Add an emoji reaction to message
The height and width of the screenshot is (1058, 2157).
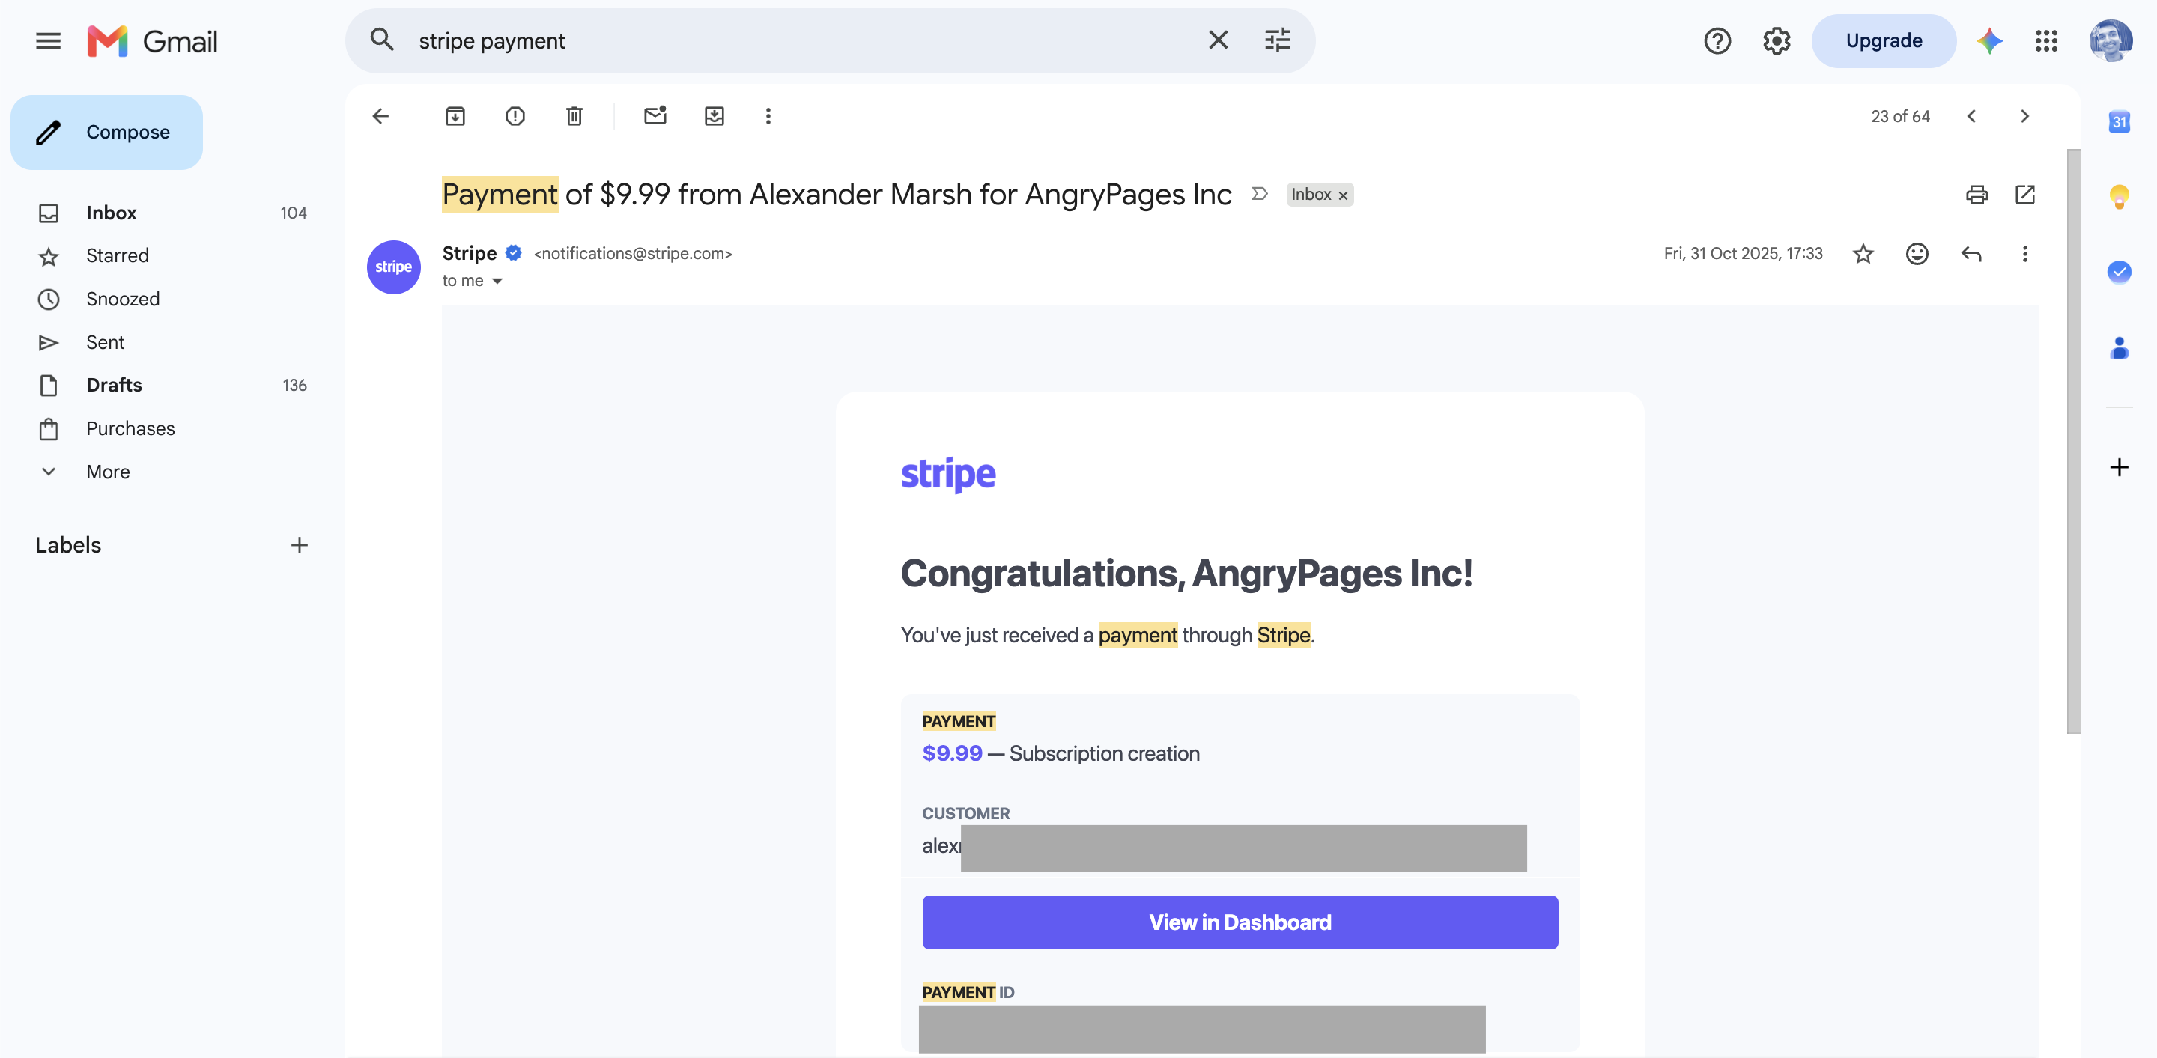(x=1917, y=254)
